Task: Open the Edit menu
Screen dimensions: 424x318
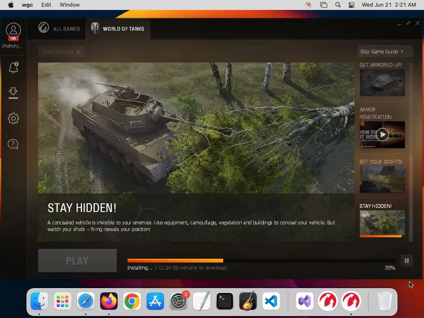Action: (x=46, y=5)
